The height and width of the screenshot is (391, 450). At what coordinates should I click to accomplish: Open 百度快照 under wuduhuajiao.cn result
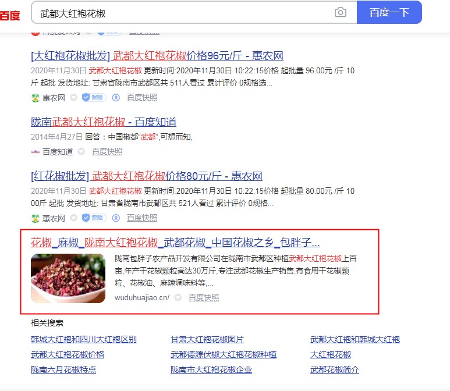204,297
